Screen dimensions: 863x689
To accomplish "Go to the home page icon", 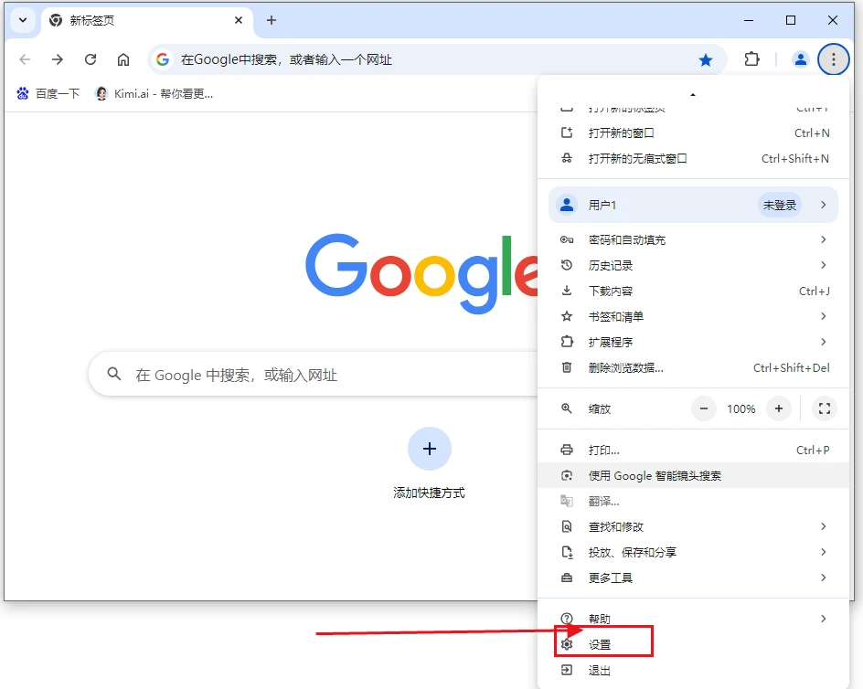I will (123, 59).
